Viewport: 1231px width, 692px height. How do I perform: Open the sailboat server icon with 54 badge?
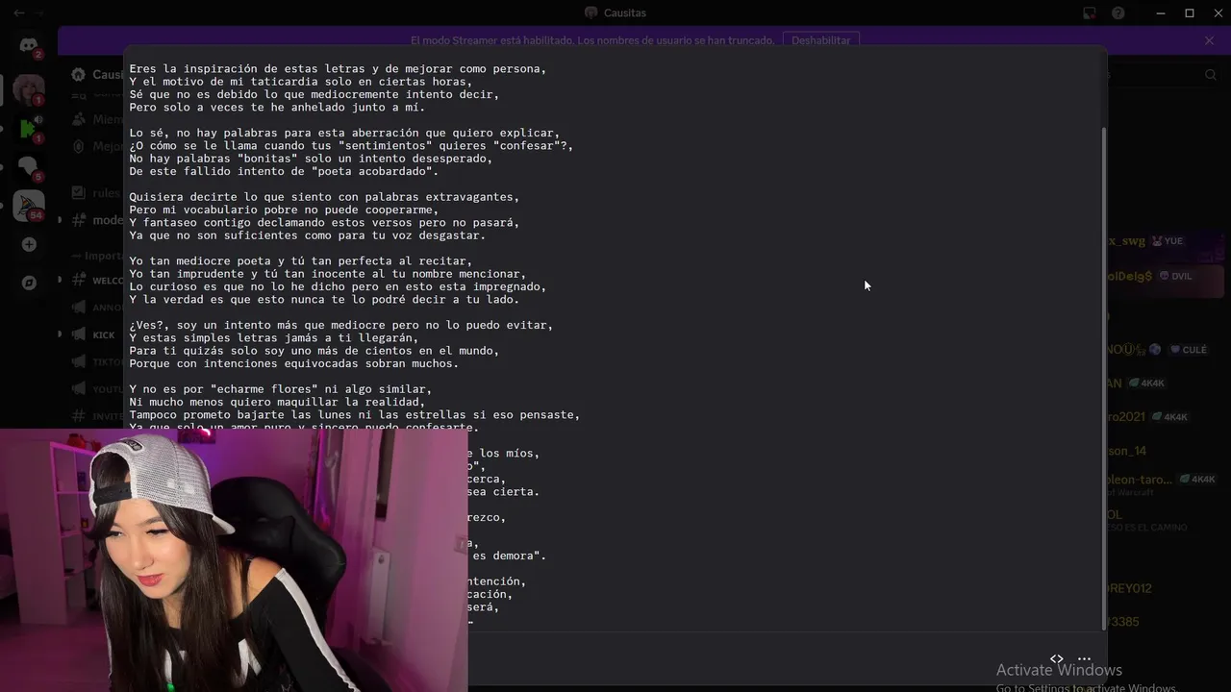tap(28, 204)
